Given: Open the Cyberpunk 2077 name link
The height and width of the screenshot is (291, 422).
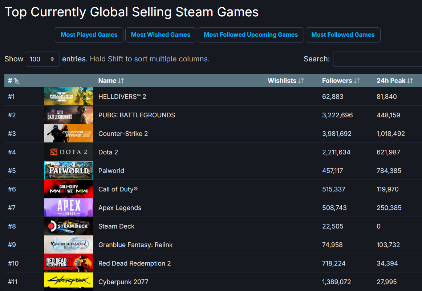Looking at the screenshot, I should point(123,282).
